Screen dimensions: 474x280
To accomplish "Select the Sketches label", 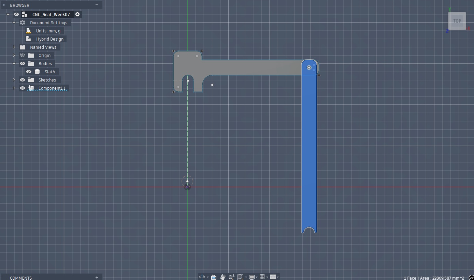I will coord(47,80).
